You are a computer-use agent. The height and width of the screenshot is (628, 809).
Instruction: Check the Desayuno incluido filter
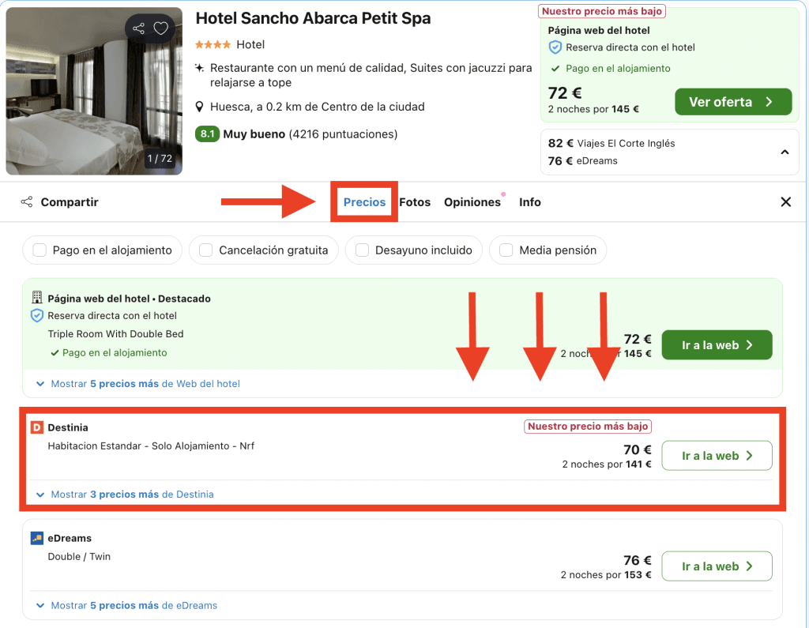pos(363,250)
